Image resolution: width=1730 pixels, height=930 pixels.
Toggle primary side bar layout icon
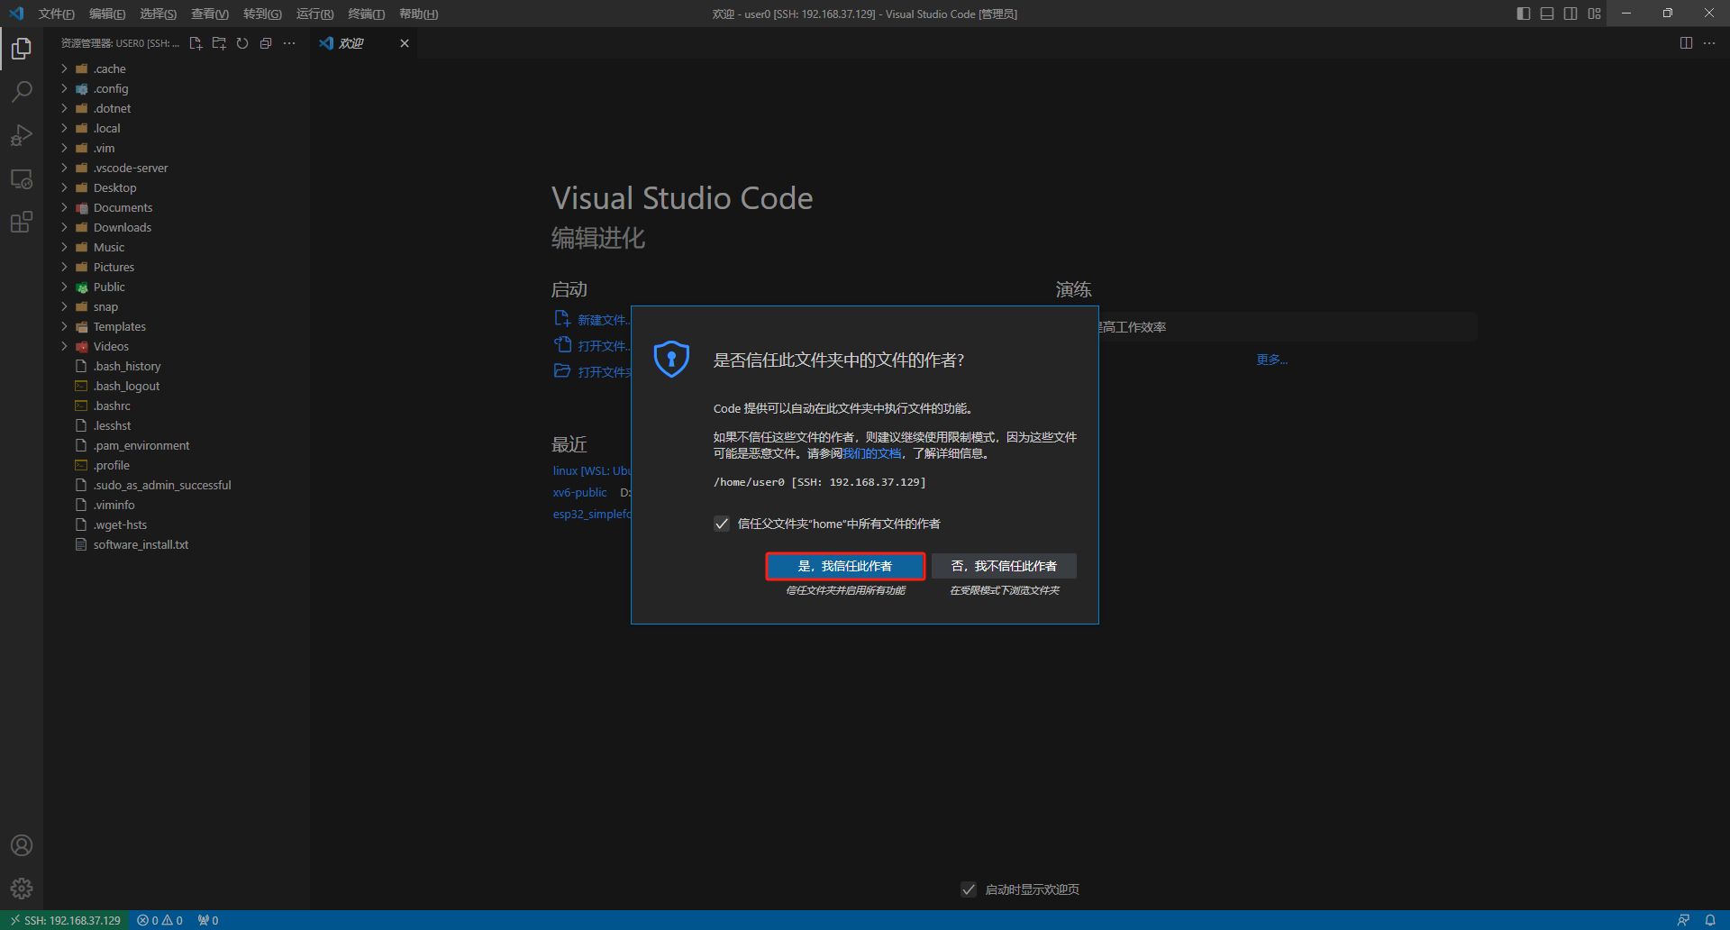1524,14
